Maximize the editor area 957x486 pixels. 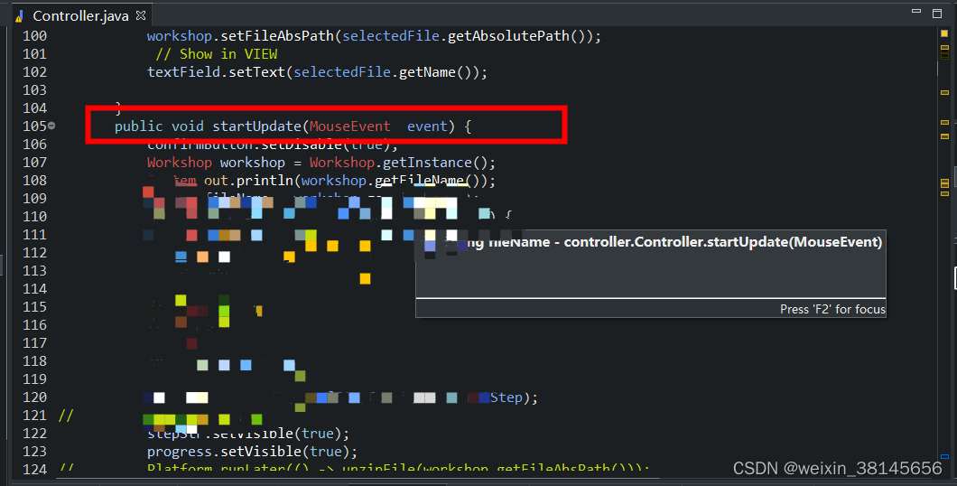[x=937, y=13]
